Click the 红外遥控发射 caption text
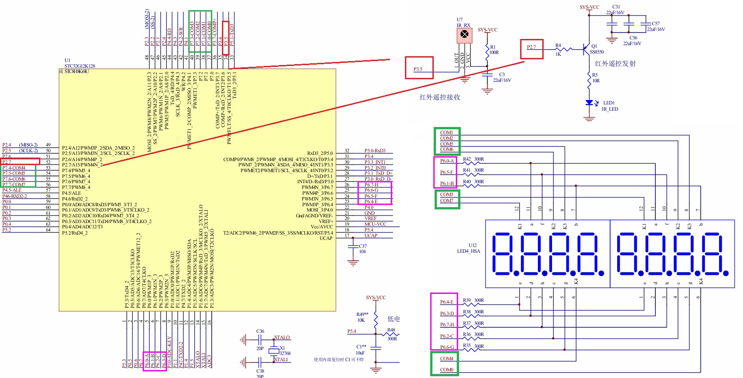 [x=615, y=64]
